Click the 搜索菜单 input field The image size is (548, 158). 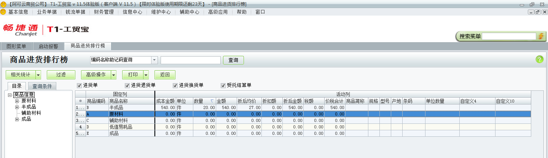tap(509, 36)
